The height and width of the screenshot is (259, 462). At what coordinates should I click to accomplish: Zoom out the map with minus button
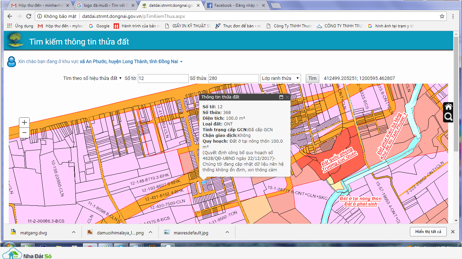24,133
